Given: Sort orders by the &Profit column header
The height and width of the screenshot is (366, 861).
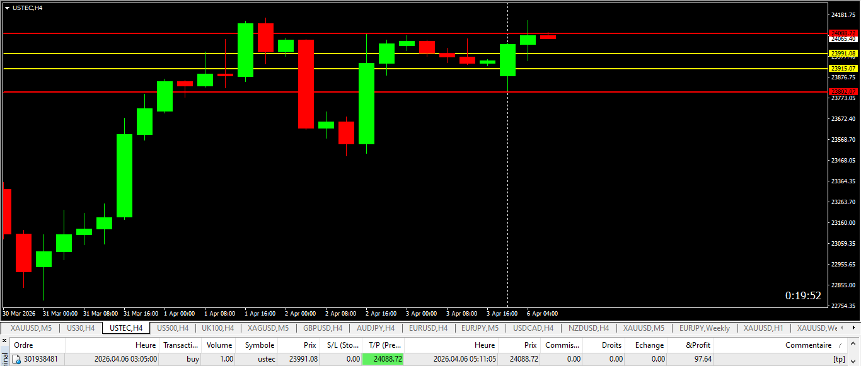Looking at the screenshot, I should pyautogui.click(x=698, y=345).
